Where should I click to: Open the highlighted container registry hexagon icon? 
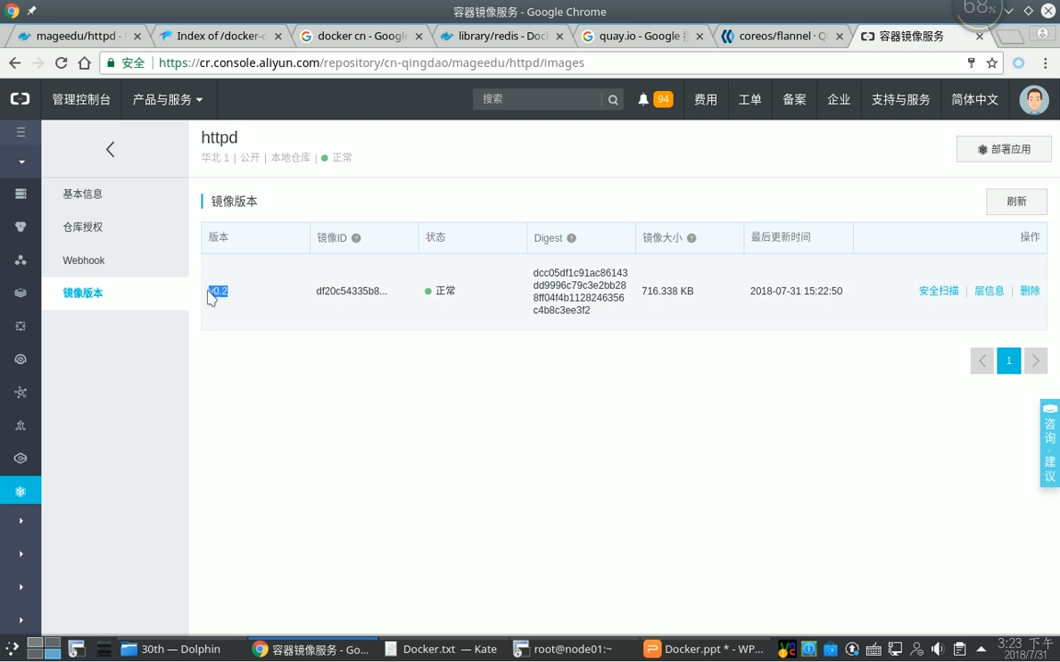coord(21,491)
